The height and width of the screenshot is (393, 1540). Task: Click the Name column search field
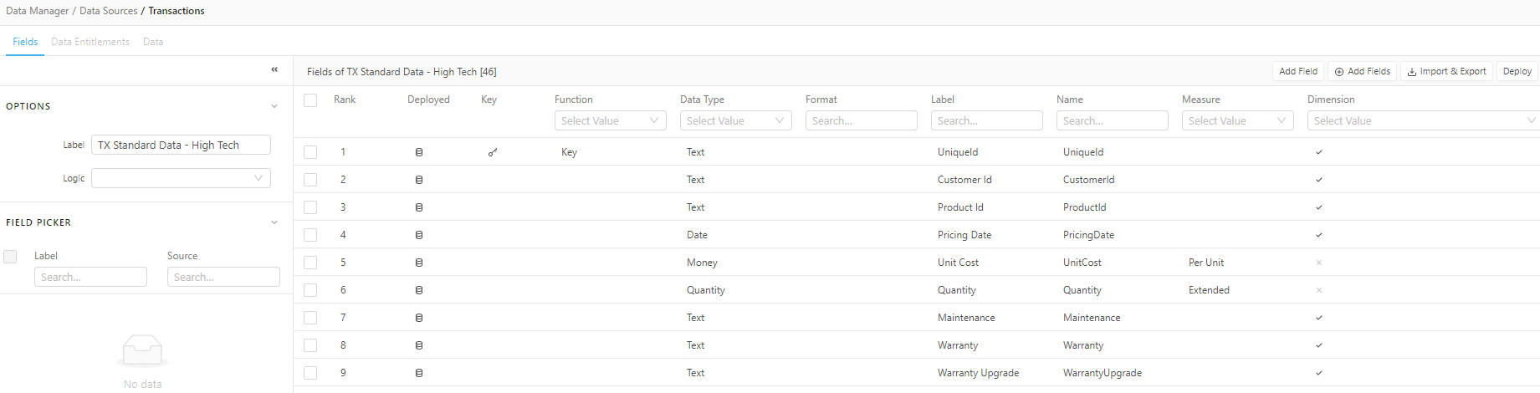tap(1112, 121)
